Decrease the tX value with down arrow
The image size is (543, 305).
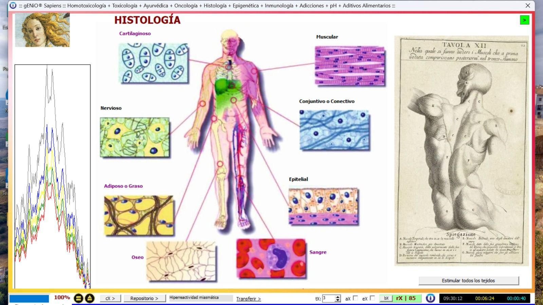pyautogui.click(x=338, y=300)
